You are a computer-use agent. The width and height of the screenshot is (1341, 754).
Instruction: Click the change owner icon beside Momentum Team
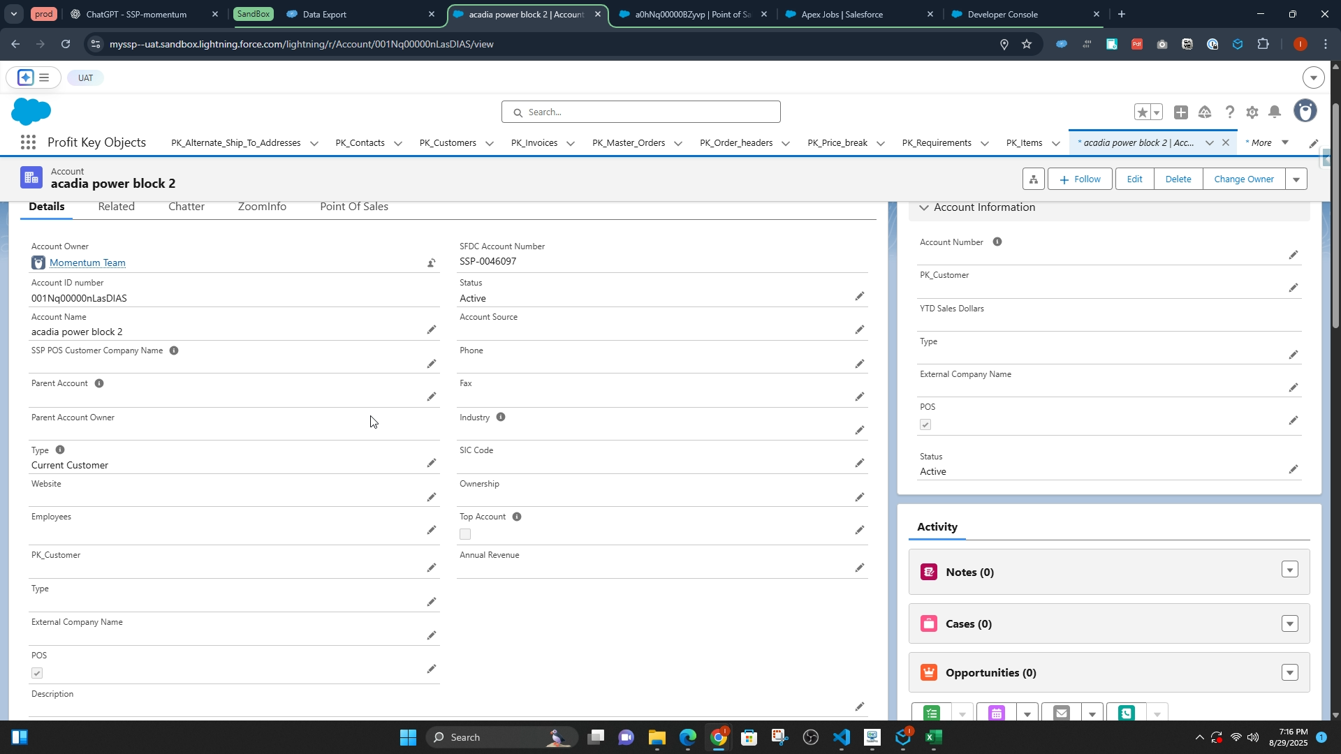pos(432,263)
